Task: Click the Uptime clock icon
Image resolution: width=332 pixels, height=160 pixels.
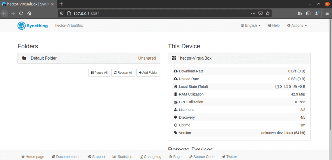Action: pyautogui.click(x=175, y=125)
